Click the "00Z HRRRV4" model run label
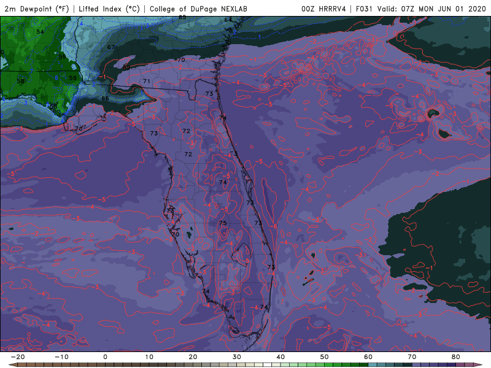Screen dimensions: 491x368 (323, 9)
